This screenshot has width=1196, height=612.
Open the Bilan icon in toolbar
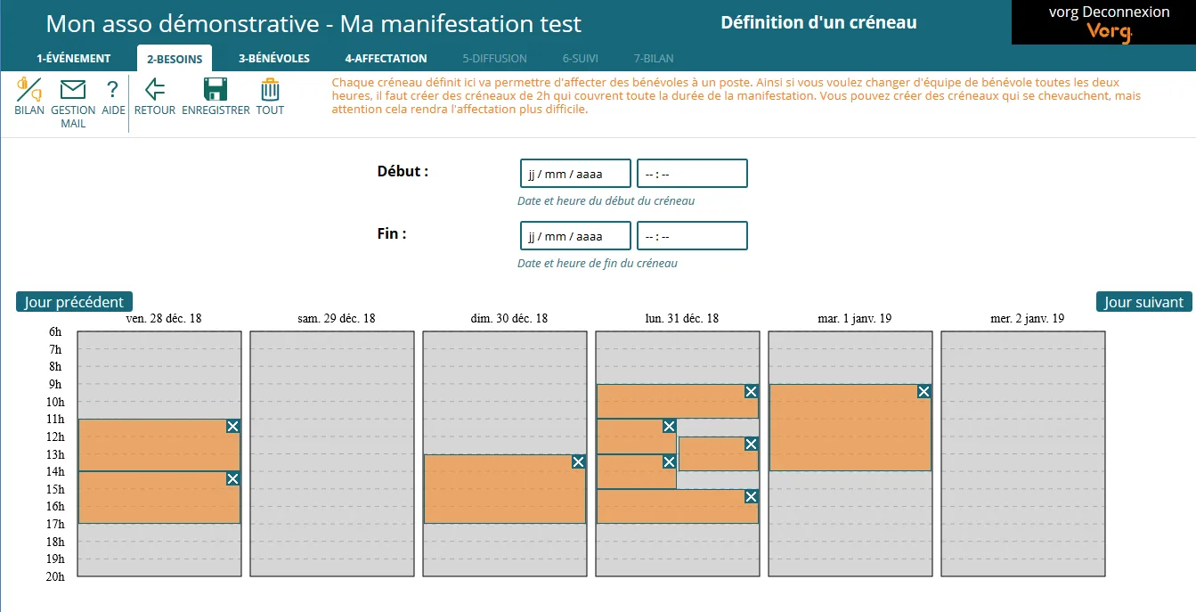coord(29,90)
